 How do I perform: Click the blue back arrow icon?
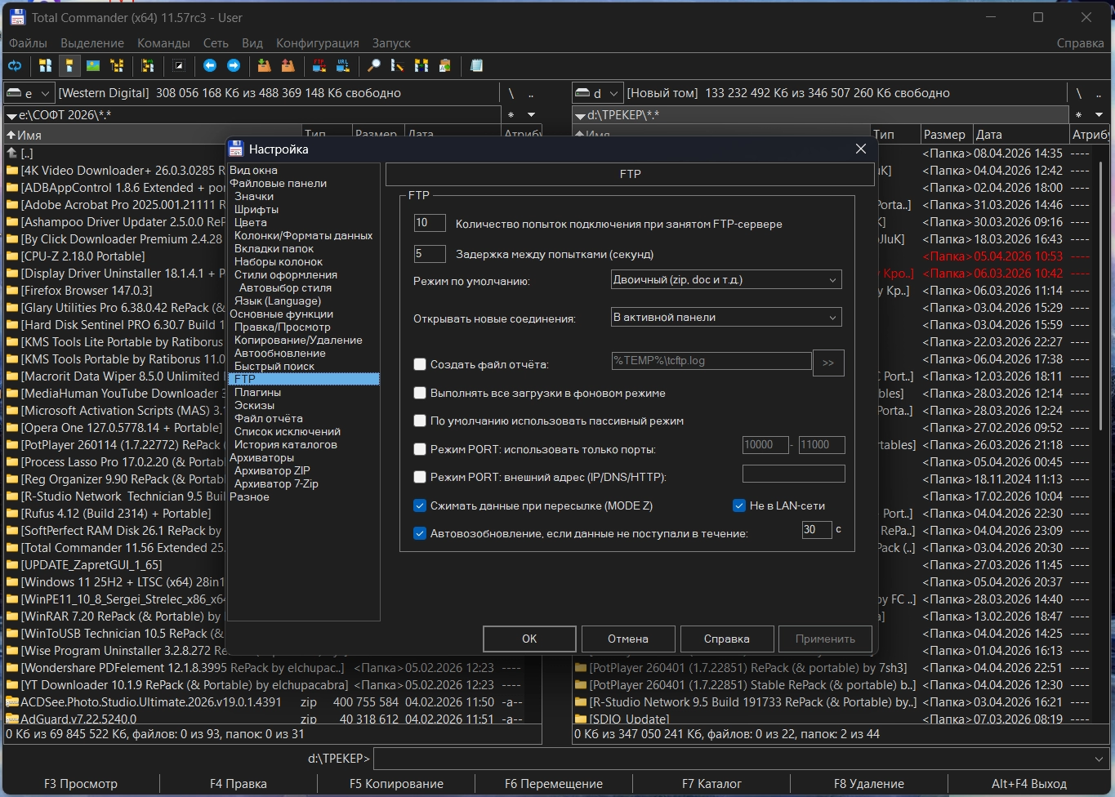210,65
